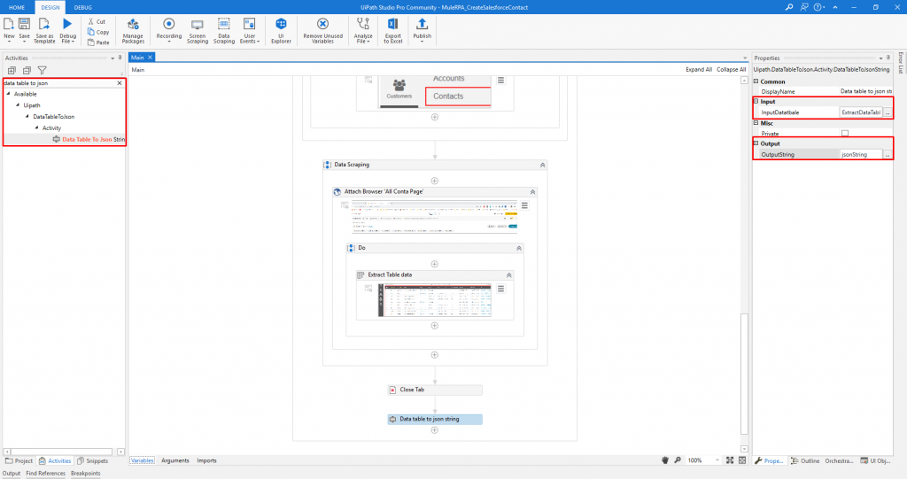This screenshot has width=907, height=479.
Task: Collapse the Uipath tree node
Action: (18, 105)
